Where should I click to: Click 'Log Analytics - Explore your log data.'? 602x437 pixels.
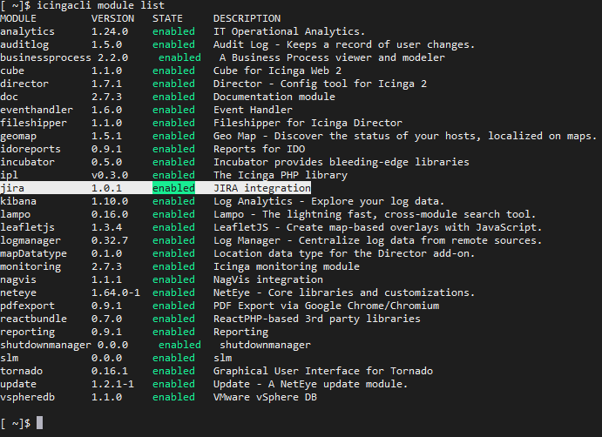click(329, 201)
